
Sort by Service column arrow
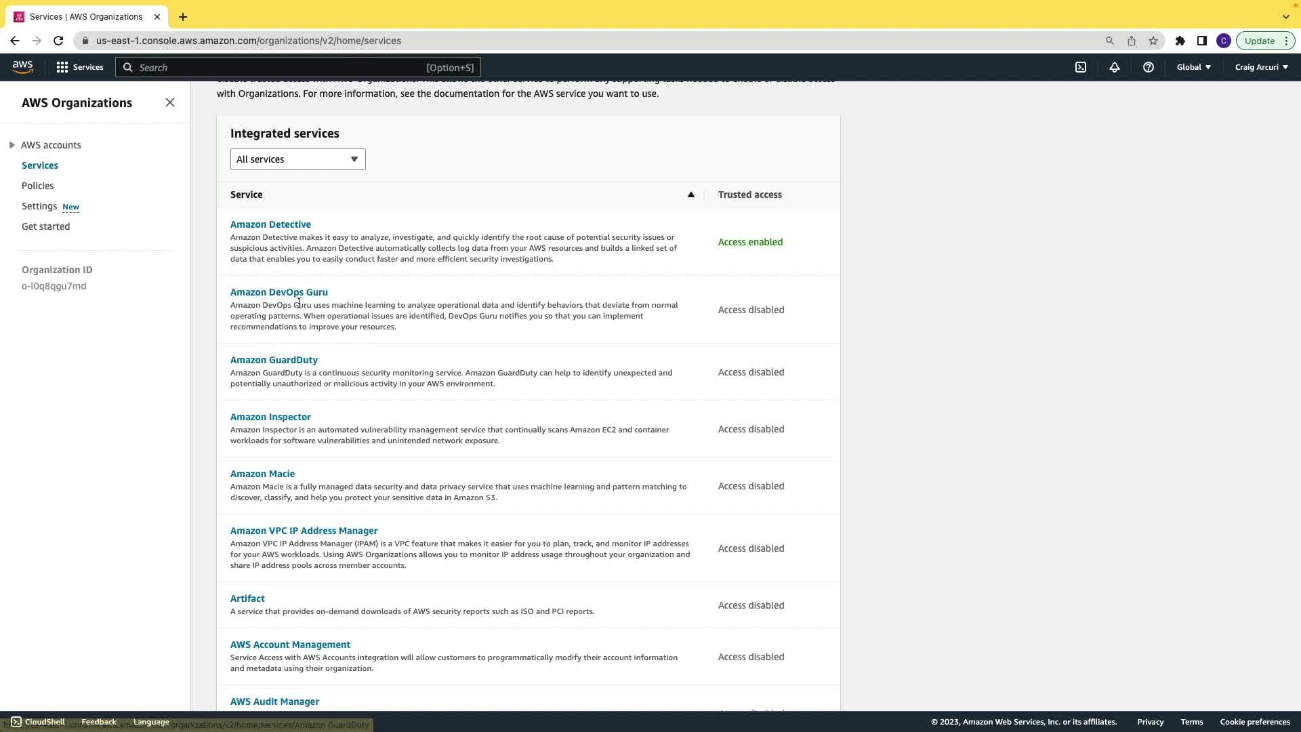(691, 195)
